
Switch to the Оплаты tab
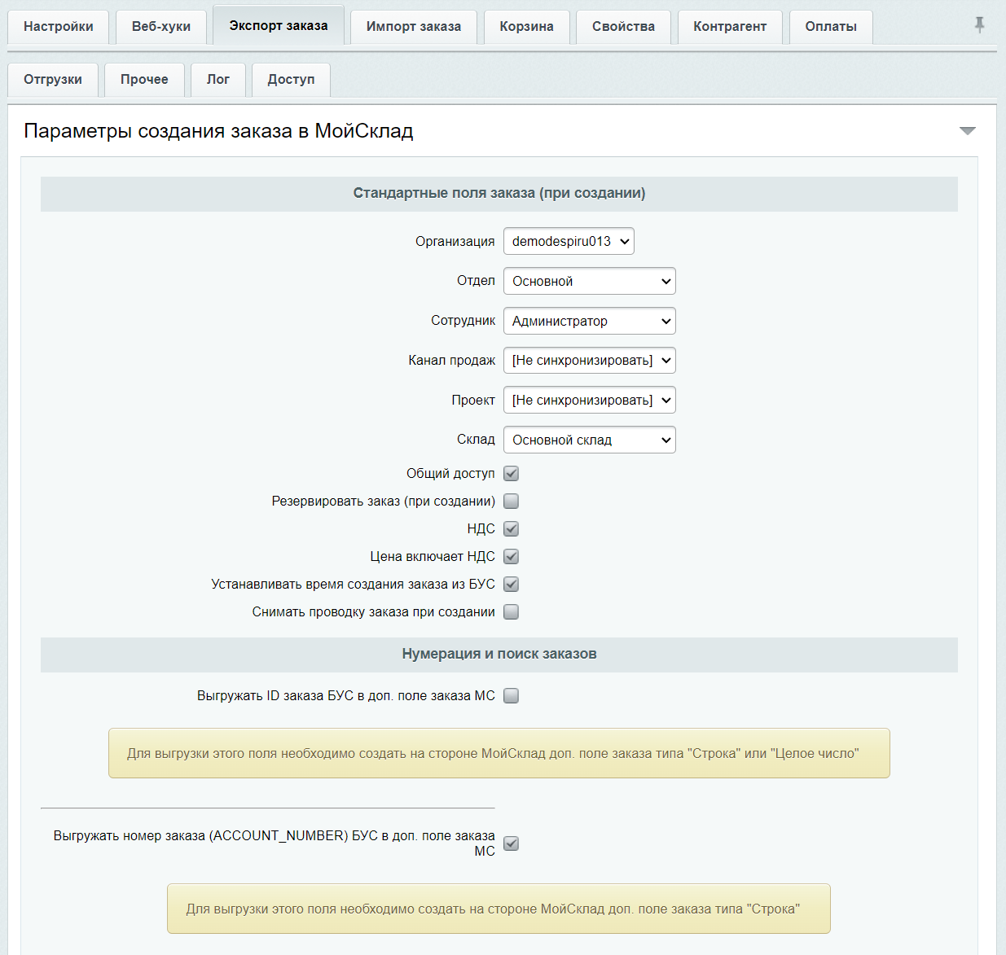tap(831, 27)
